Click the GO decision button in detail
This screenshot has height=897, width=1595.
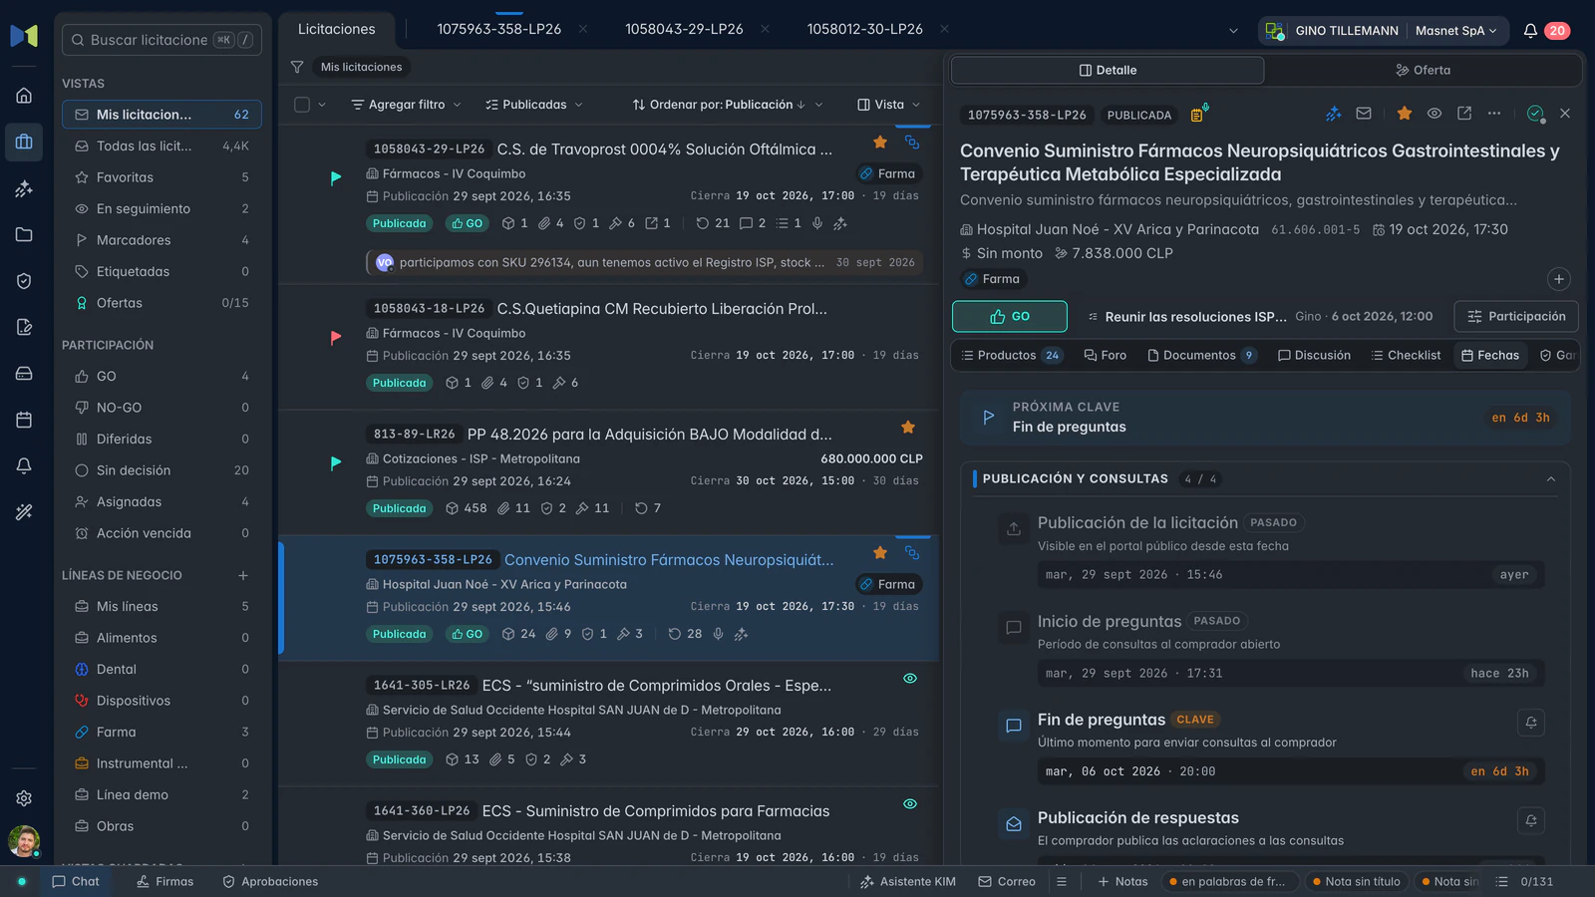pos(1010,316)
